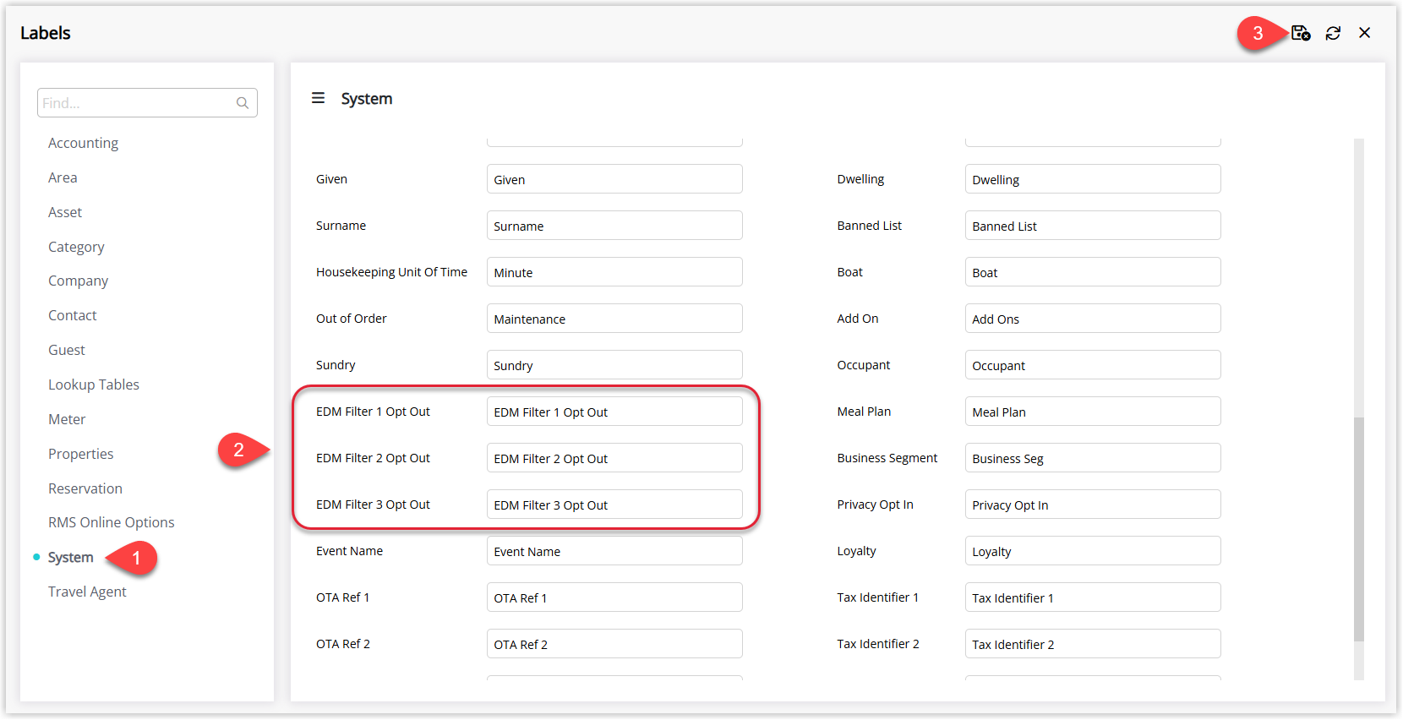Click the Business Segment label text

tap(887, 458)
